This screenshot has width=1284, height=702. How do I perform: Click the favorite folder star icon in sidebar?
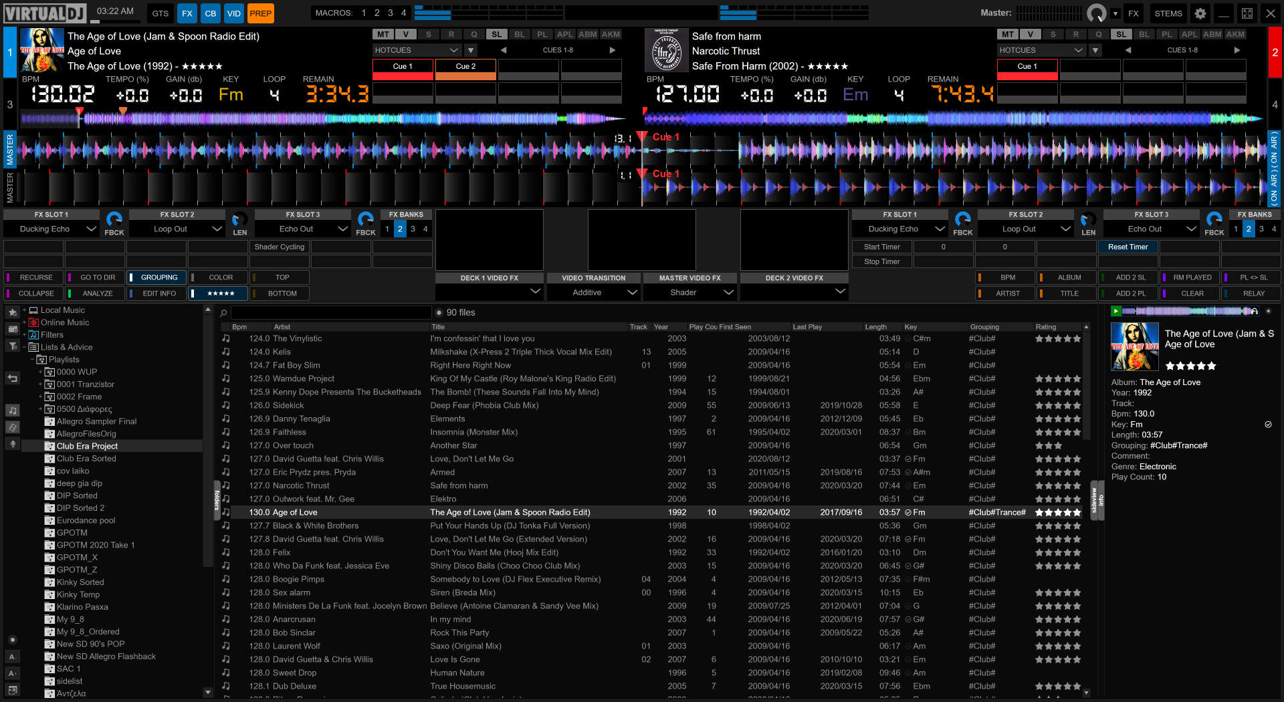13,312
